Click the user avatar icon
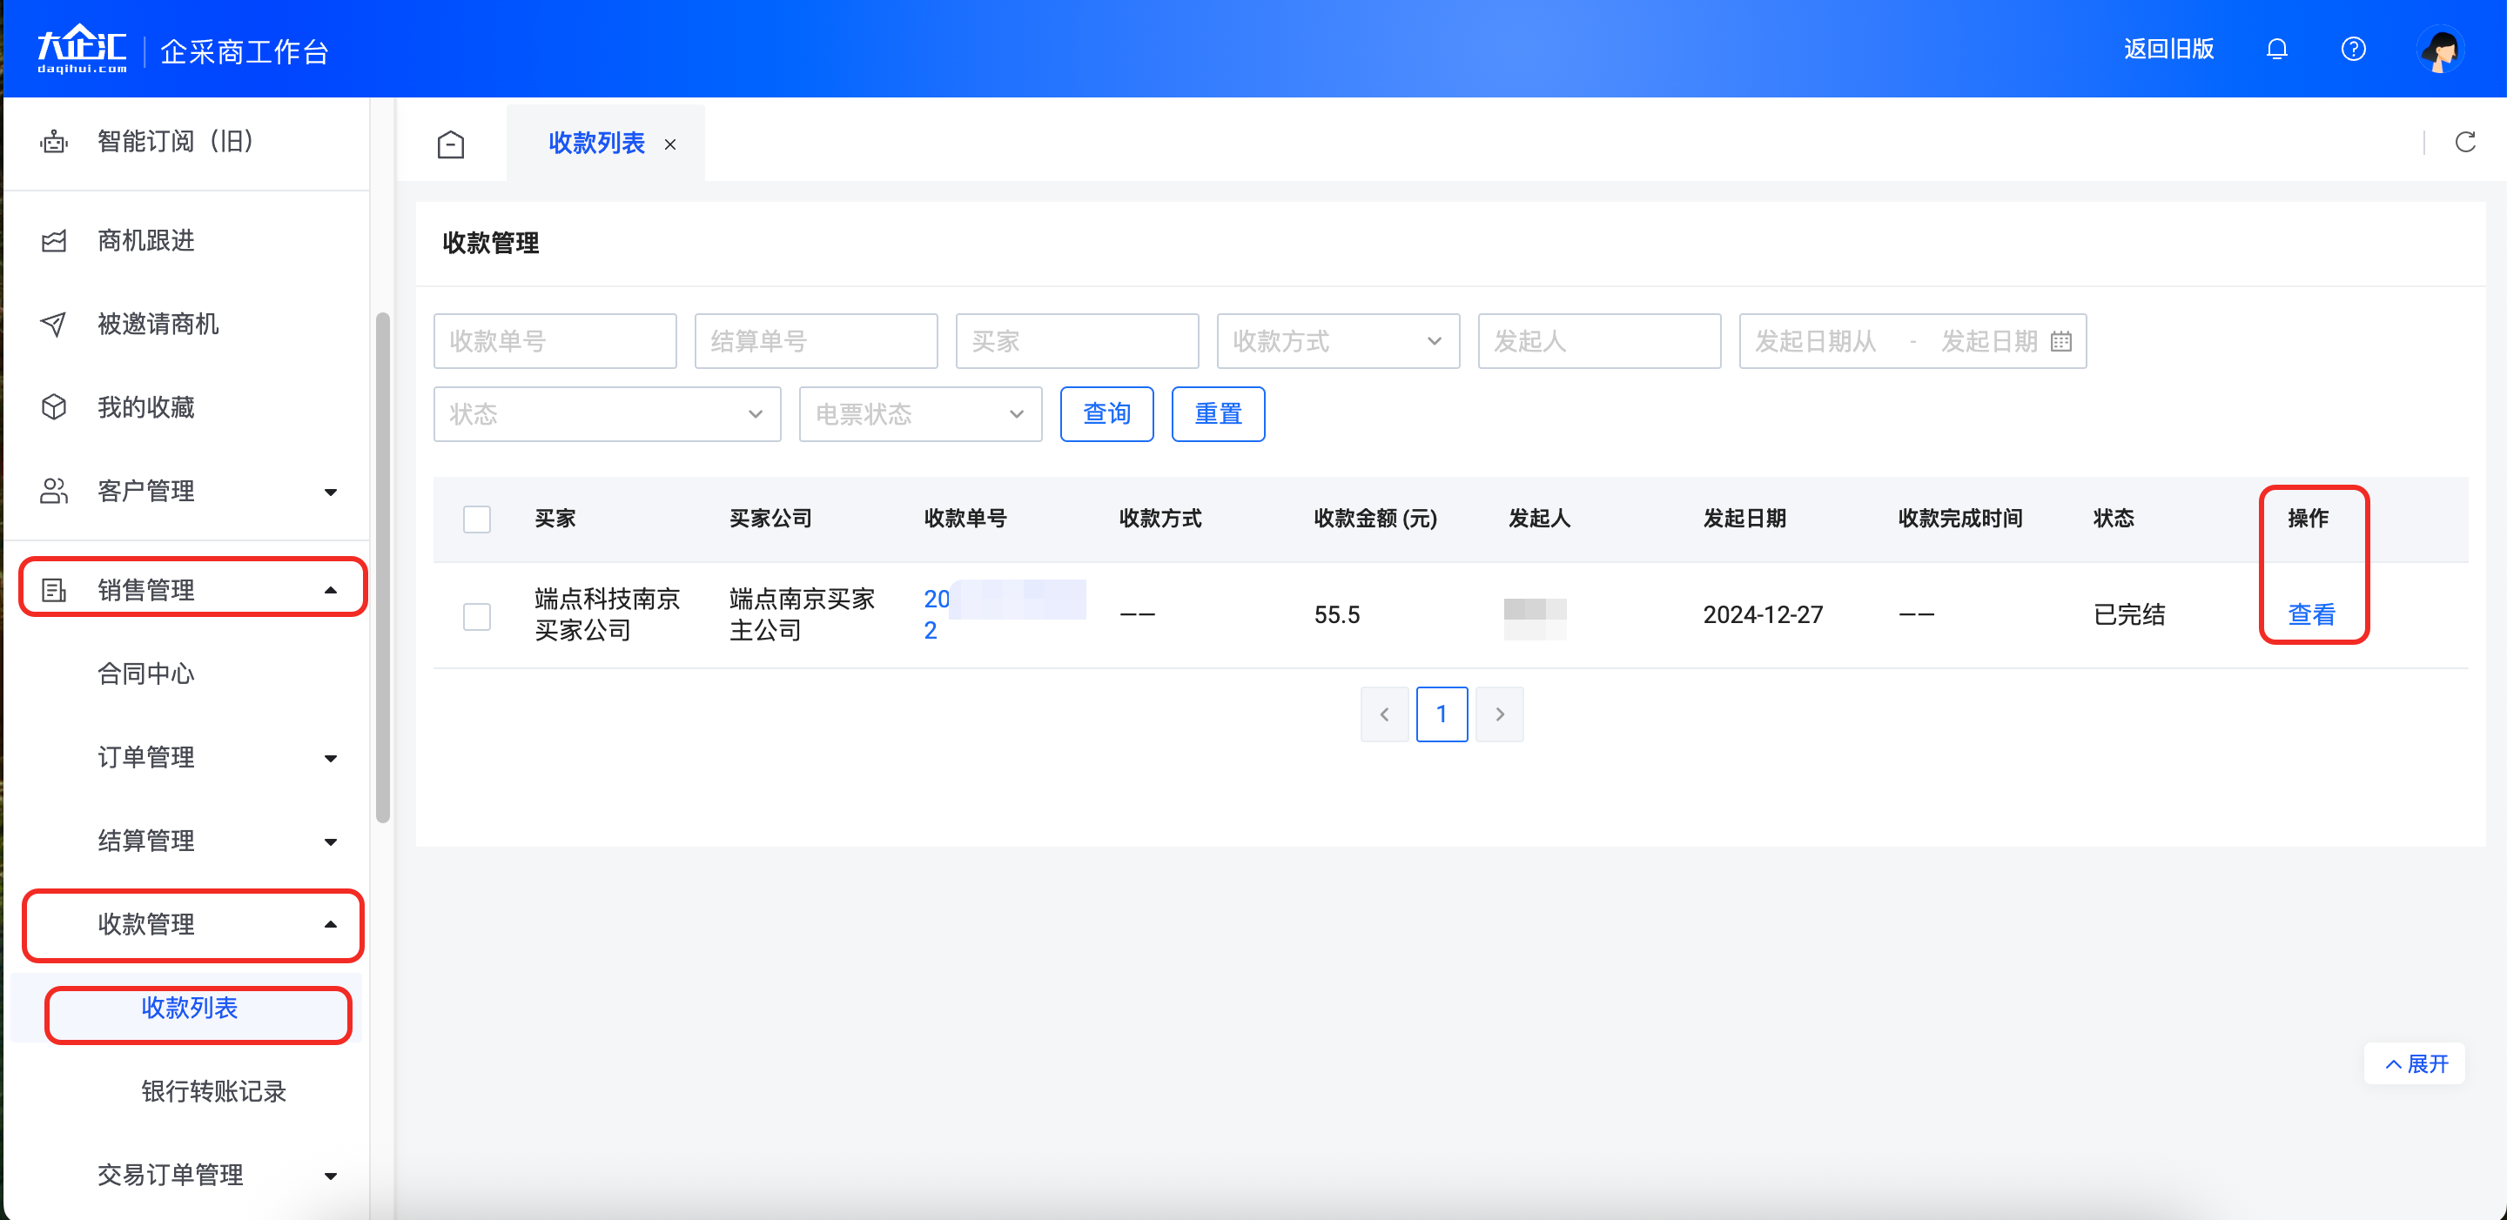This screenshot has height=1220, width=2507. pyautogui.click(x=2440, y=50)
